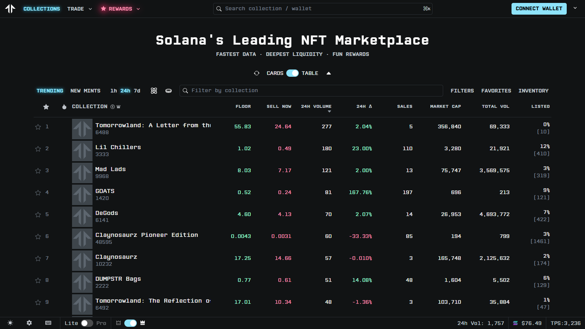Open keyboard shortcuts icon in bottom bar
Viewport: 585px width, 329px height.
(x=48, y=323)
